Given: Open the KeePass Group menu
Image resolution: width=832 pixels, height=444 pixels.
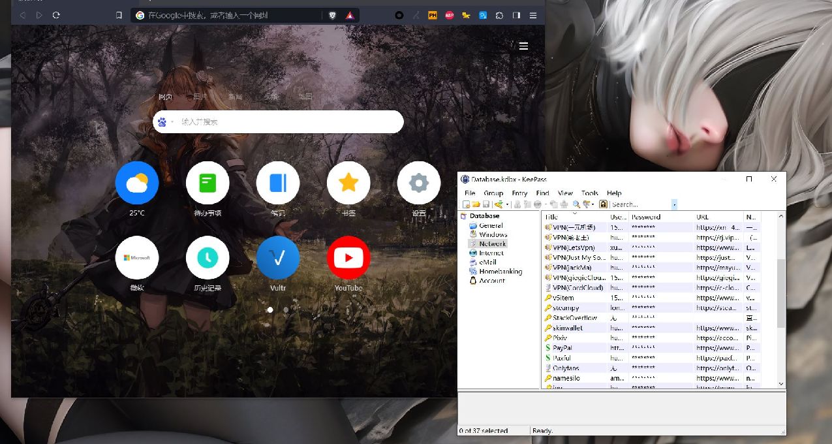Looking at the screenshot, I should click(493, 193).
